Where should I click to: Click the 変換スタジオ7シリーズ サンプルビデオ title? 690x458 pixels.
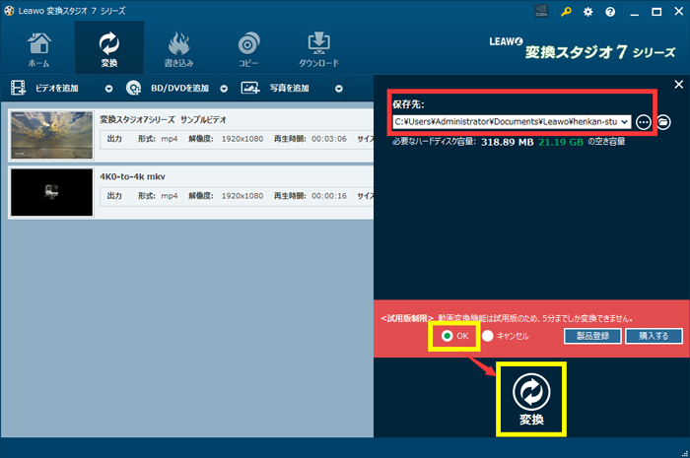coord(164,119)
